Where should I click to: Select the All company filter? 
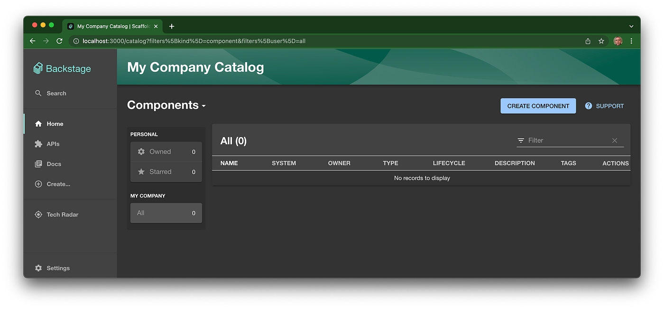tap(166, 213)
